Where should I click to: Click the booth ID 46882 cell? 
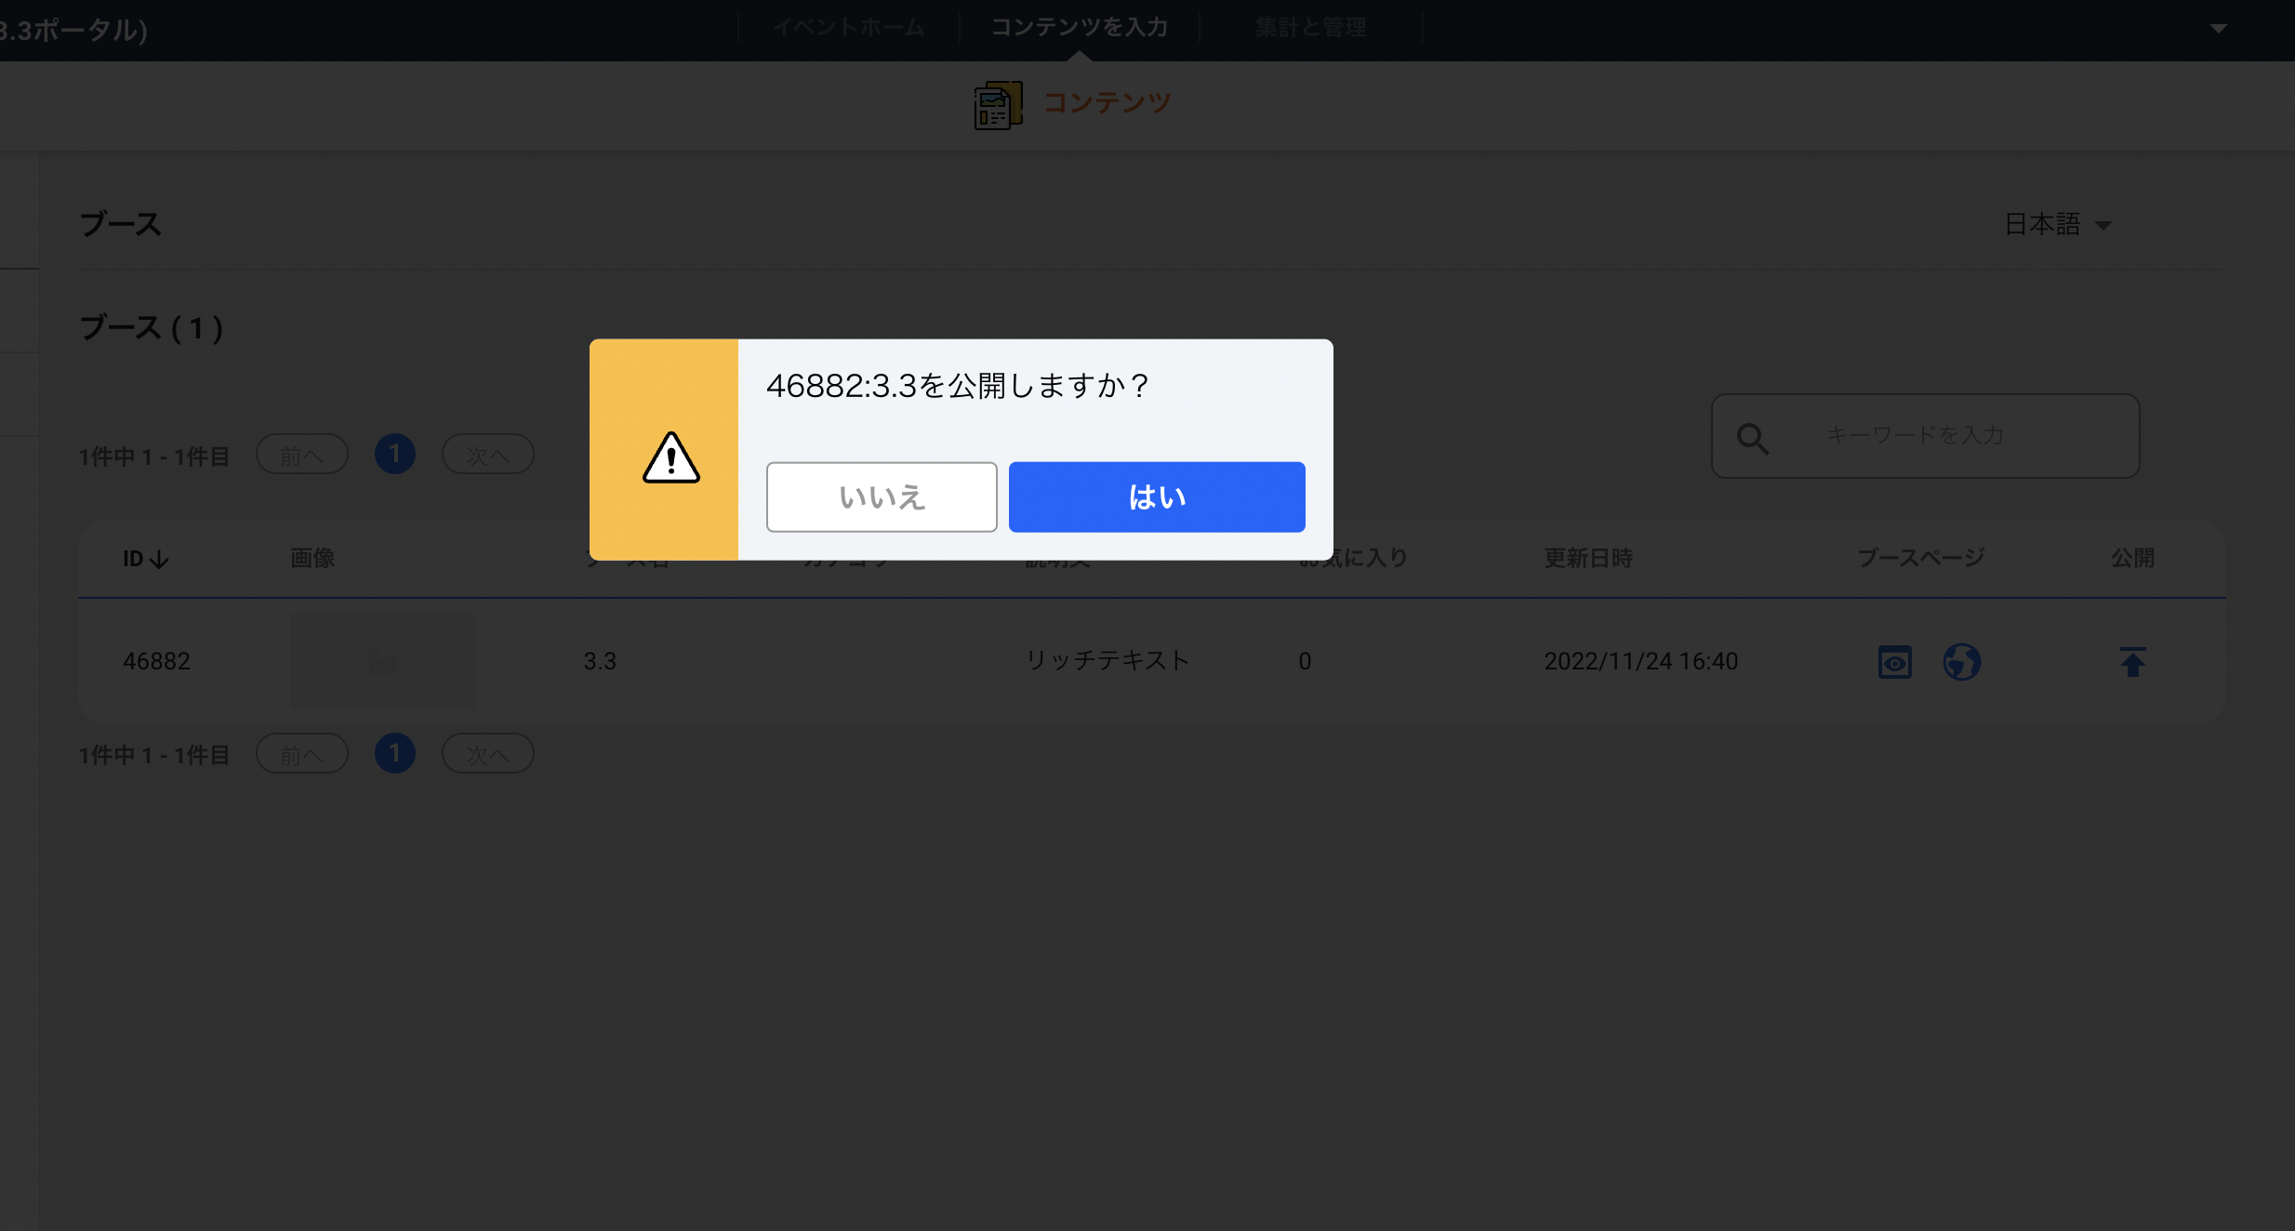(156, 661)
